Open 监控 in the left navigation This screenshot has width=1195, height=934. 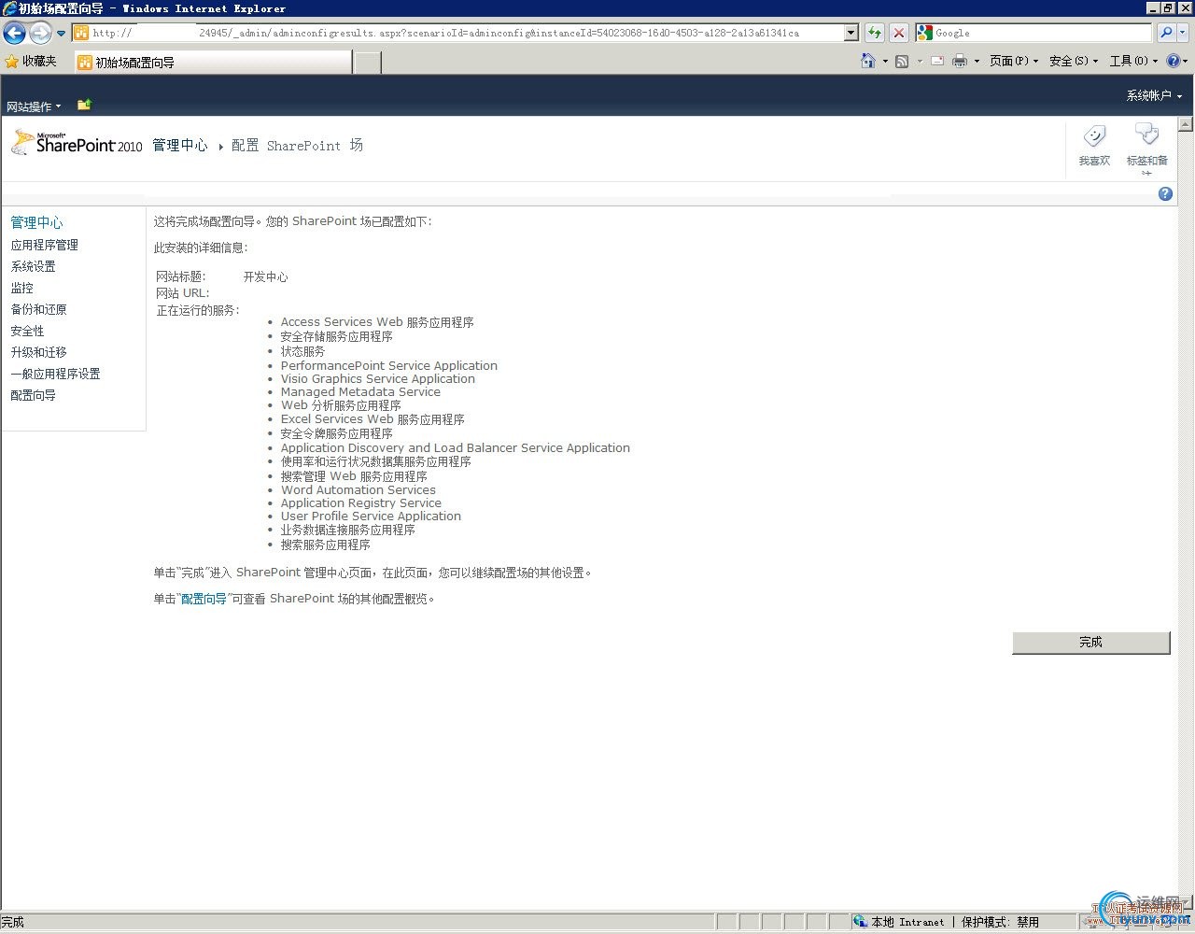point(21,288)
